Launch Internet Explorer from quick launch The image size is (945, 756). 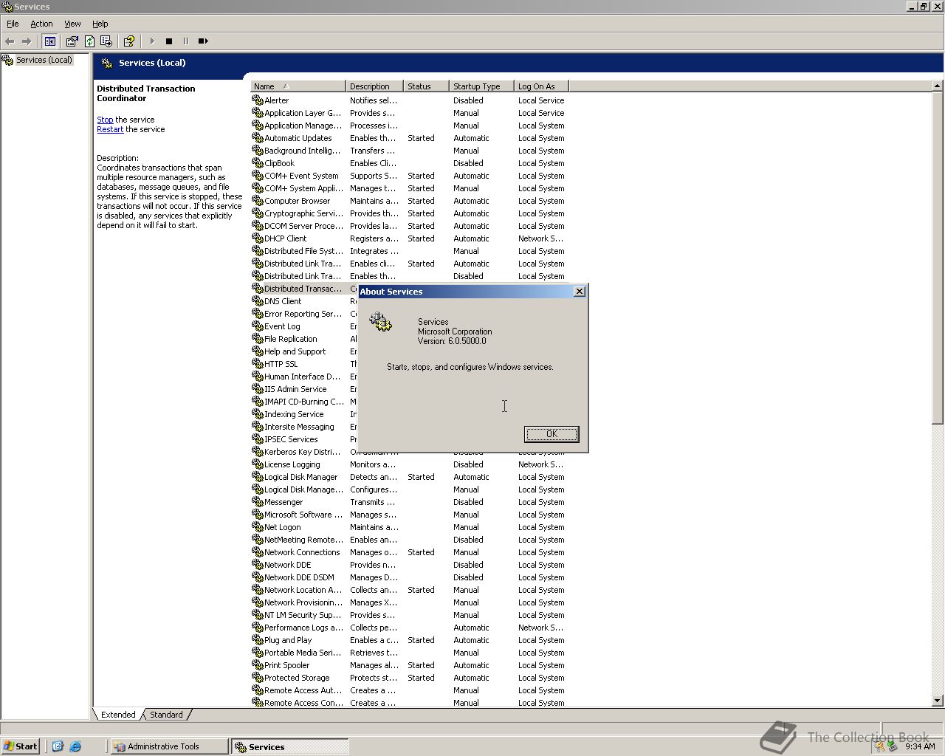75,746
